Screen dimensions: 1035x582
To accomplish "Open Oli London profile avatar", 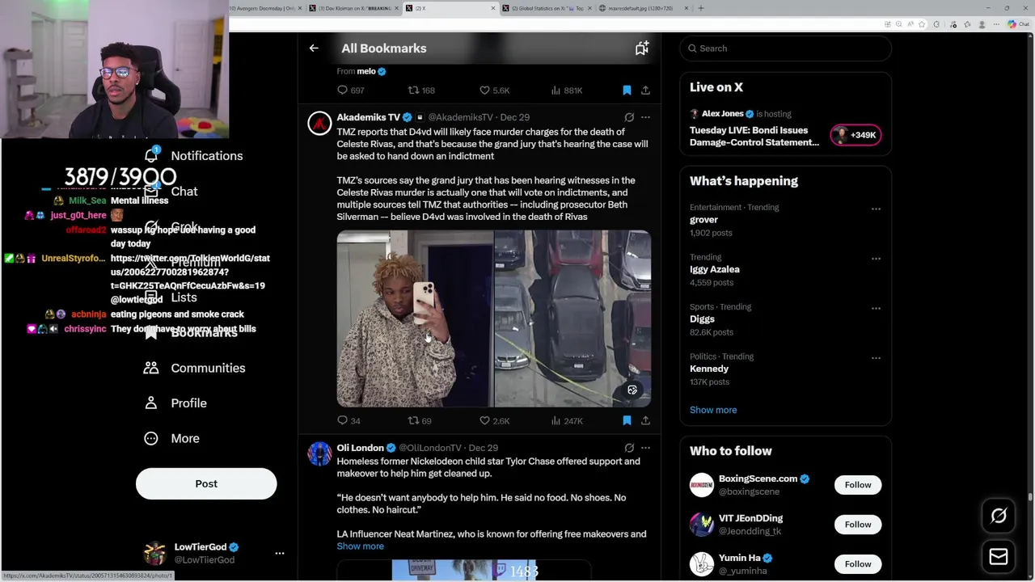I will (x=319, y=453).
